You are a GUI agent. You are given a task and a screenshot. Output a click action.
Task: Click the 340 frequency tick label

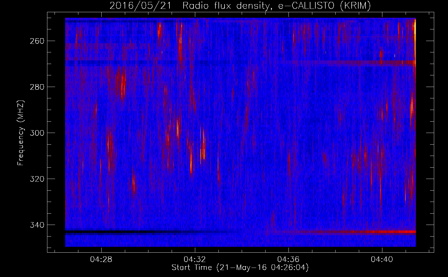click(x=37, y=225)
